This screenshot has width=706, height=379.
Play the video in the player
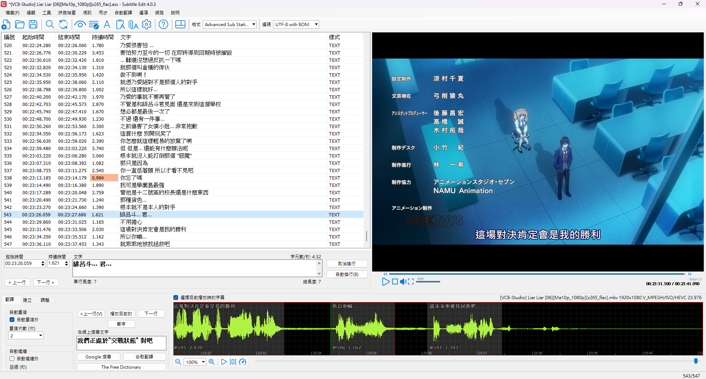pos(385,282)
